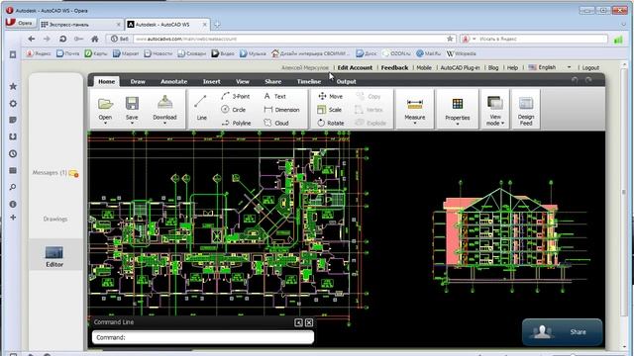Select the Circle tool
Image resolution: width=634 pixels, height=356 pixels.
click(x=234, y=110)
